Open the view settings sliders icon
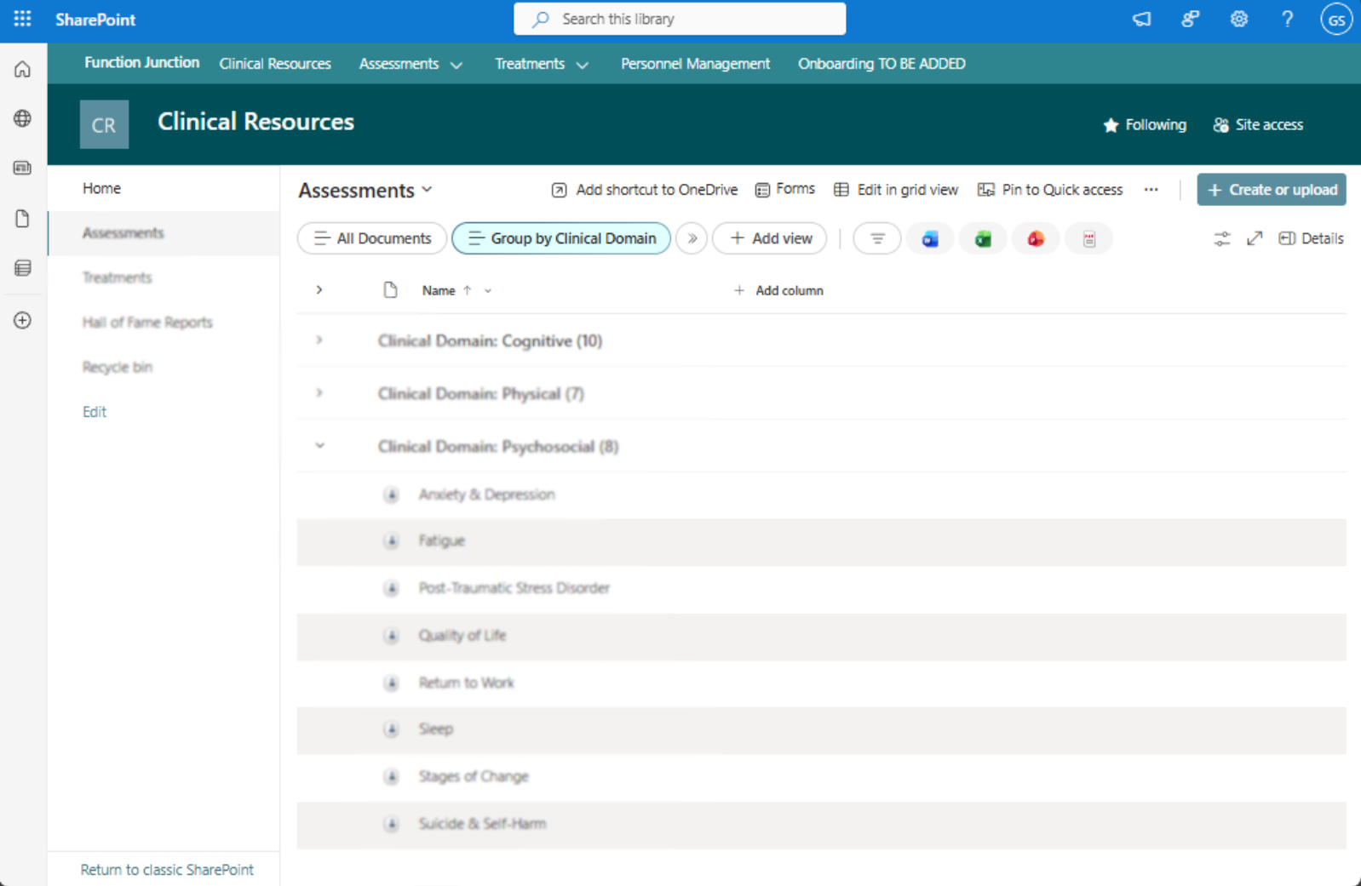 (x=1222, y=238)
